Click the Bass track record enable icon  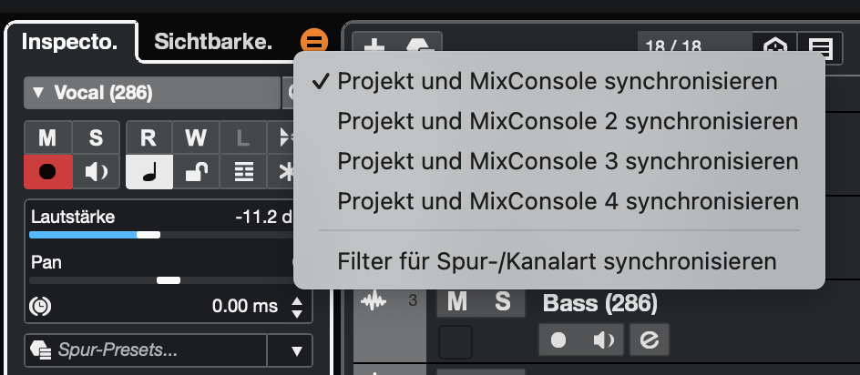click(x=558, y=340)
